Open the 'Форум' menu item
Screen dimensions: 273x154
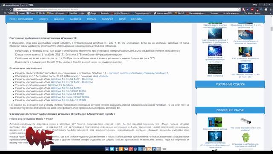coord(122,19)
